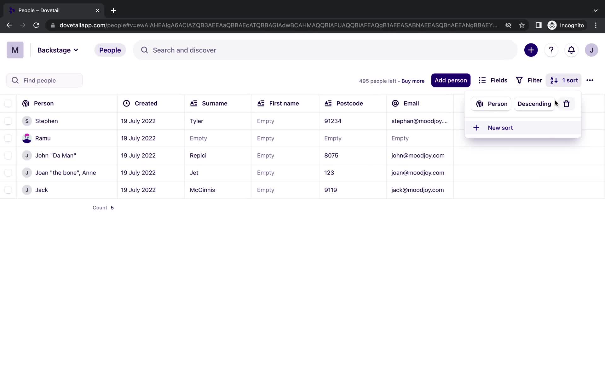The image size is (605, 378).
Task: Click the Buy more link
Action: (x=413, y=81)
